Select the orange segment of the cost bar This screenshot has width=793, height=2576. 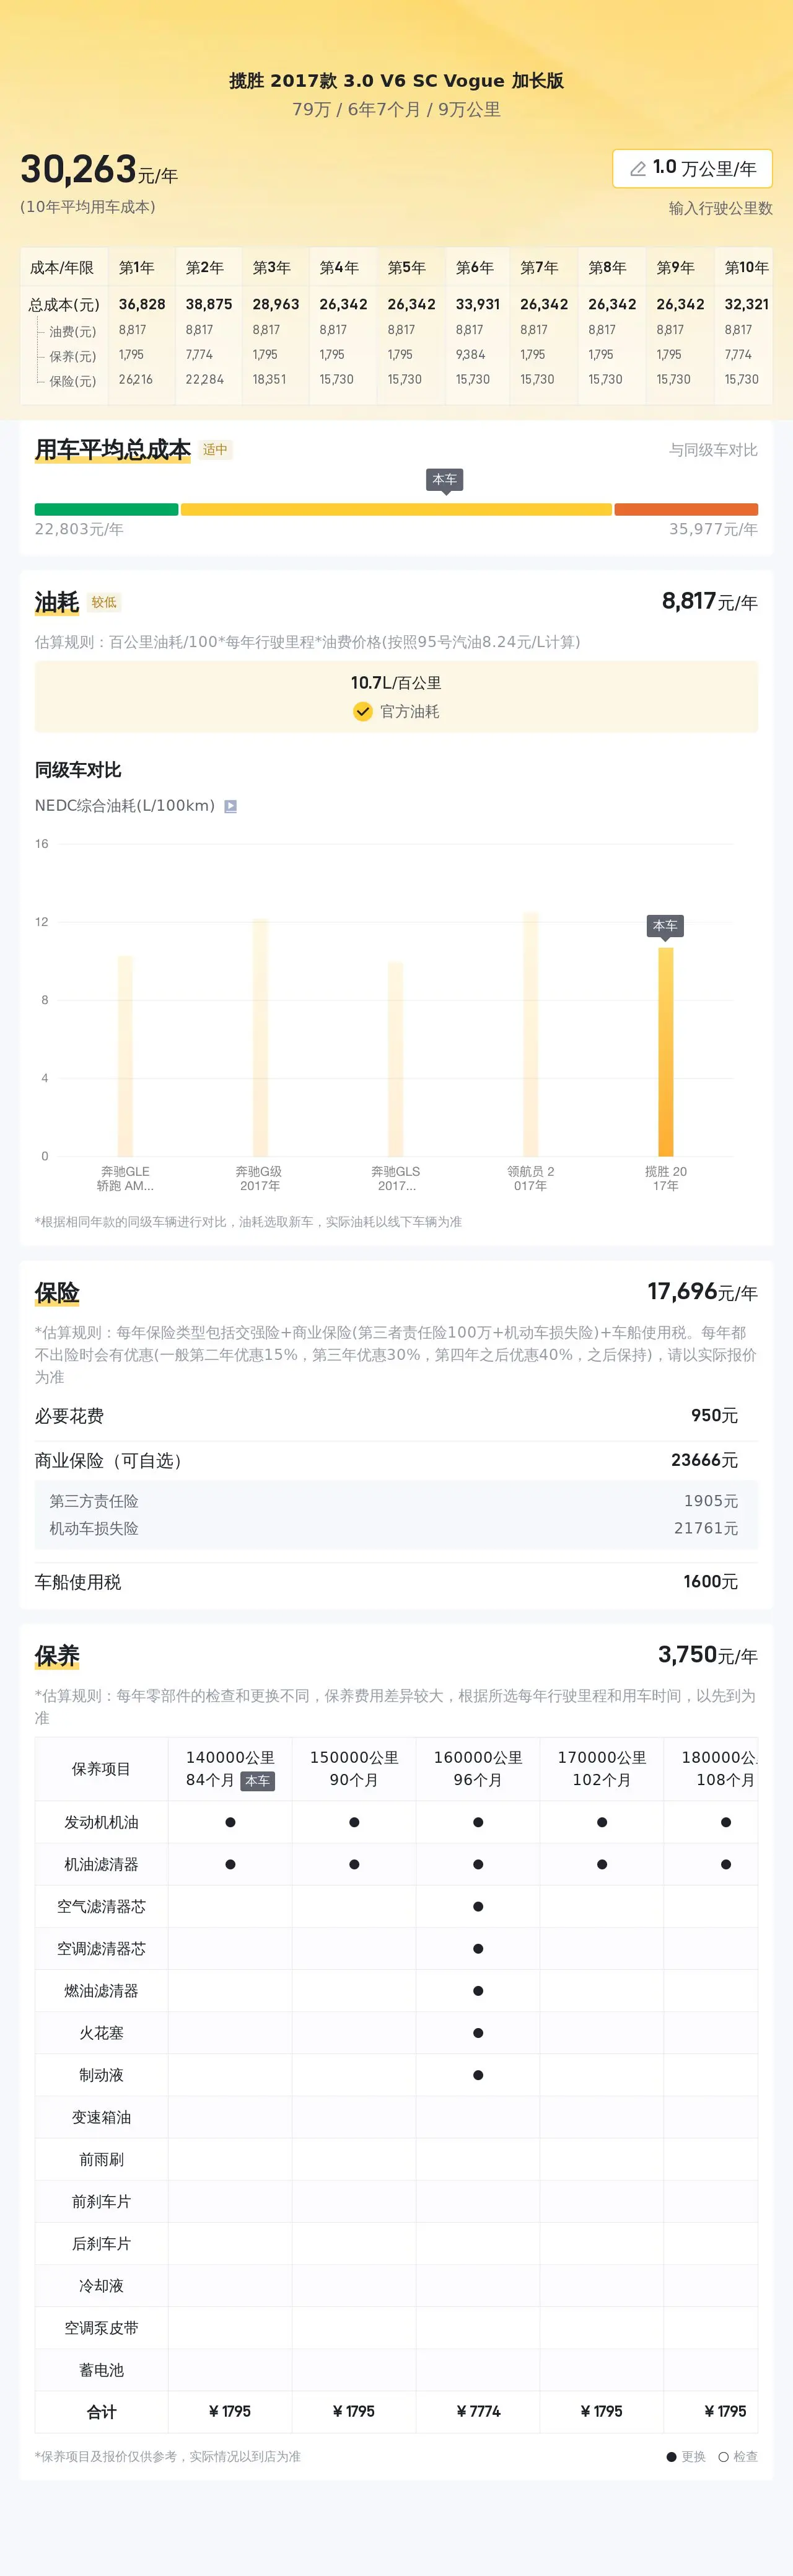coord(686,509)
